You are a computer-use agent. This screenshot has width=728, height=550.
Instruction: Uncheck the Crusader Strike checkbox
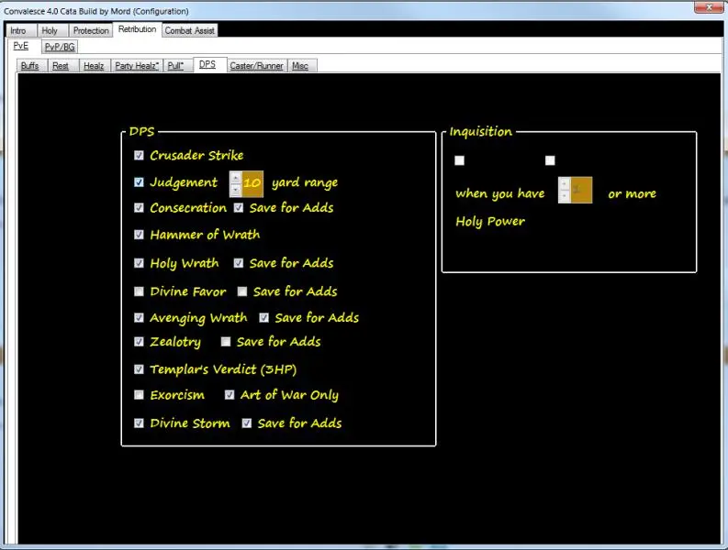pyautogui.click(x=140, y=156)
